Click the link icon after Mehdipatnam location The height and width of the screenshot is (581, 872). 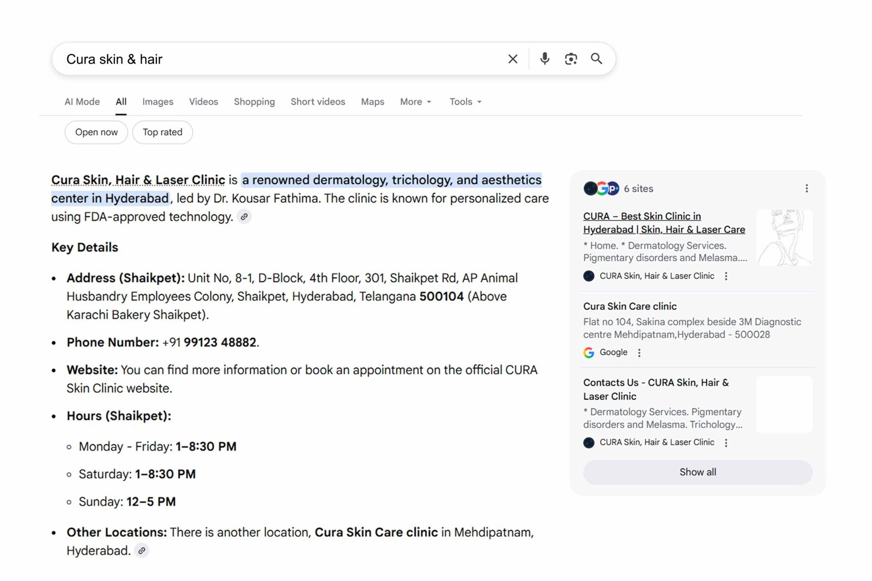pos(142,551)
